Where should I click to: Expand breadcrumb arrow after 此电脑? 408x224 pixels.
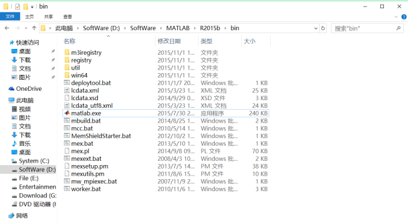[x=78, y=28]
